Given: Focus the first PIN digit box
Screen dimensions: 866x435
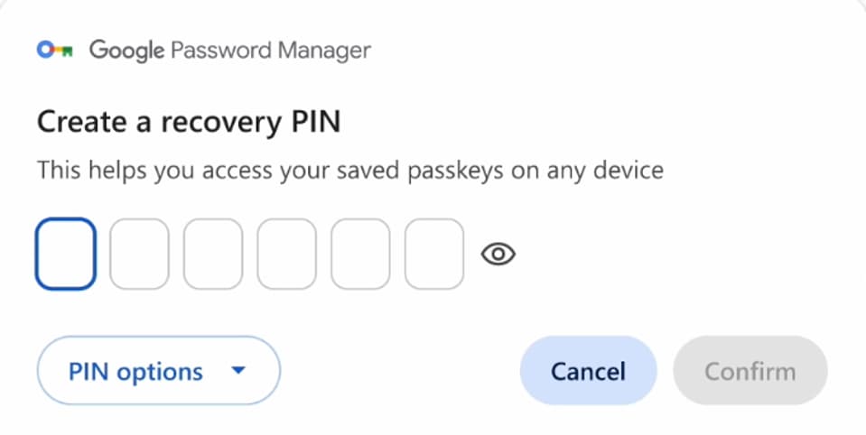Looking at the screenshot, I should pyautogui.click(x=66, y=254).
